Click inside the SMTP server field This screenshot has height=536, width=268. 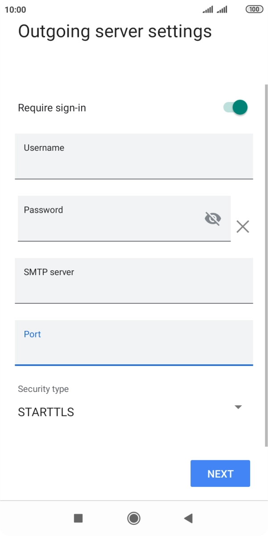click(134, 281)
